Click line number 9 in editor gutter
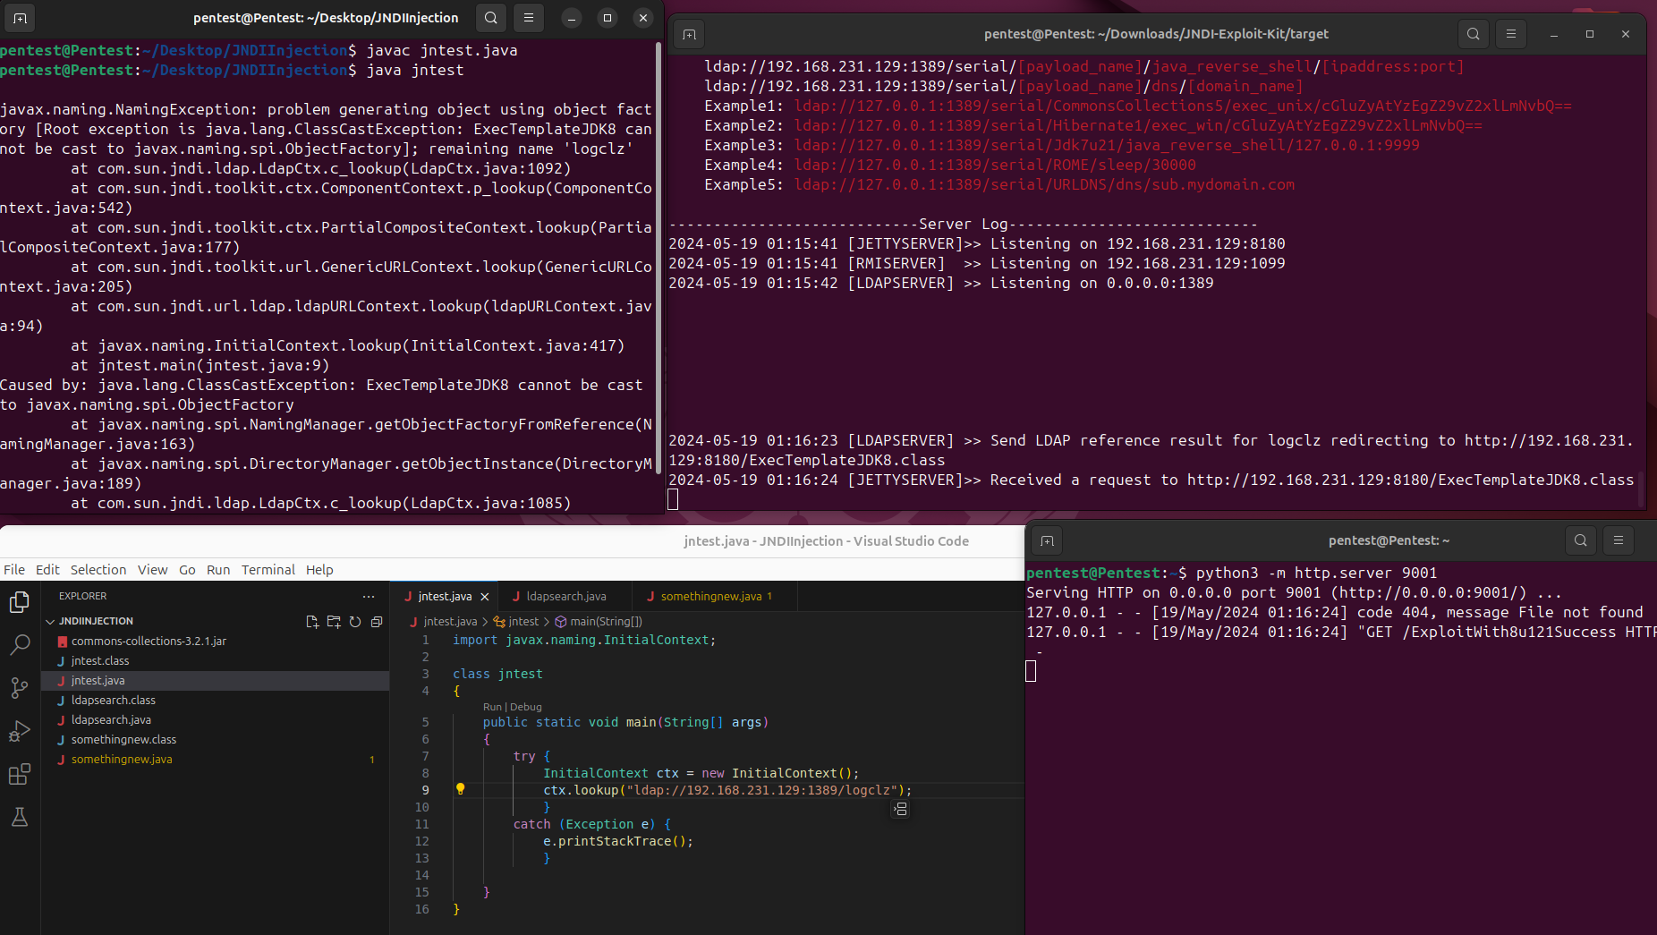 click(x=425, y=790)
